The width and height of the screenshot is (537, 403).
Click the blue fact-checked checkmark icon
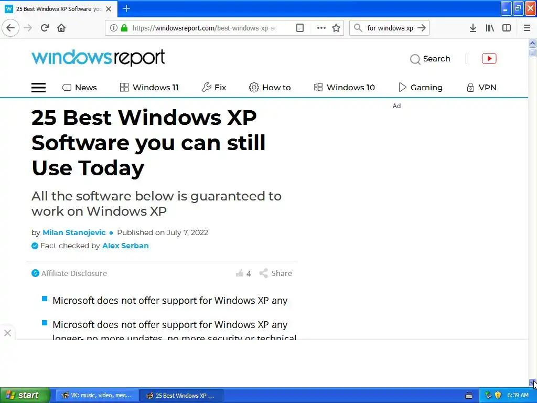point(35,246)
